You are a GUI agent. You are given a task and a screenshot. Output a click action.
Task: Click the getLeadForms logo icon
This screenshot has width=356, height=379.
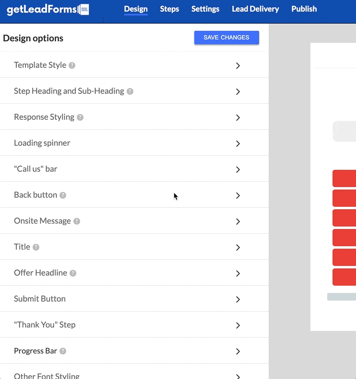point(84,10)
